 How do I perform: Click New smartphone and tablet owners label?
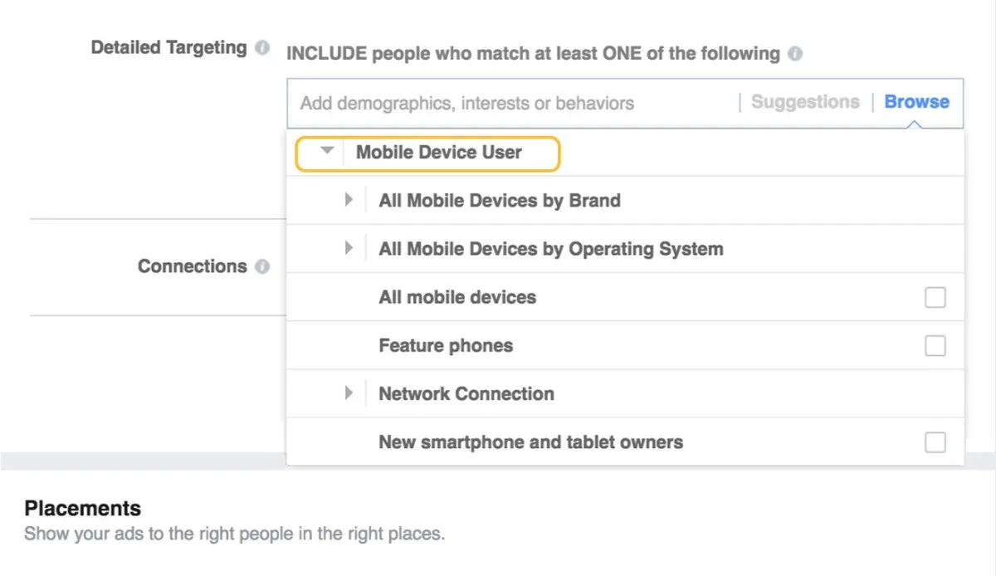pos(531,442)
